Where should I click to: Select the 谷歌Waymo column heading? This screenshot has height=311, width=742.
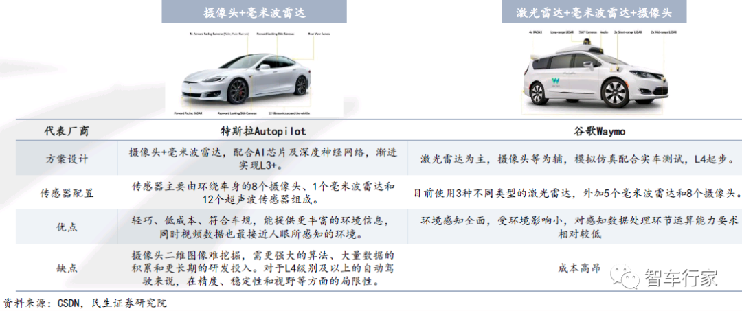pos(598,131)
